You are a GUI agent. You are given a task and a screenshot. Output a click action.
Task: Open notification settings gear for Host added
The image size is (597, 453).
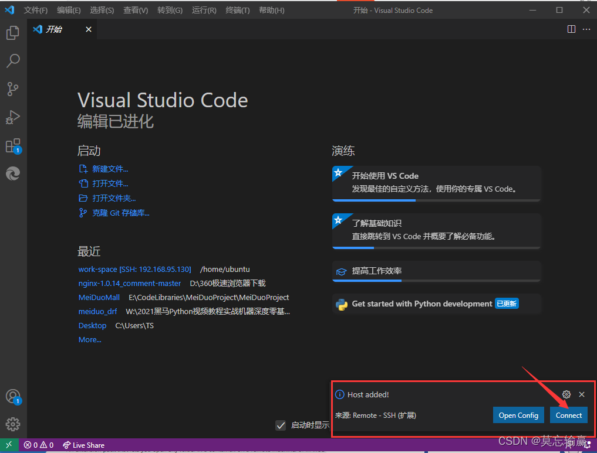566,394
